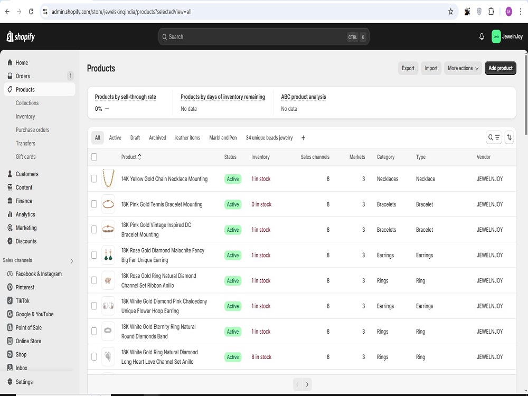Check Long Heart Love Anillo row
Image resolution: width=528 pixels, height=396 pixels.
click(x=94, y=356)
